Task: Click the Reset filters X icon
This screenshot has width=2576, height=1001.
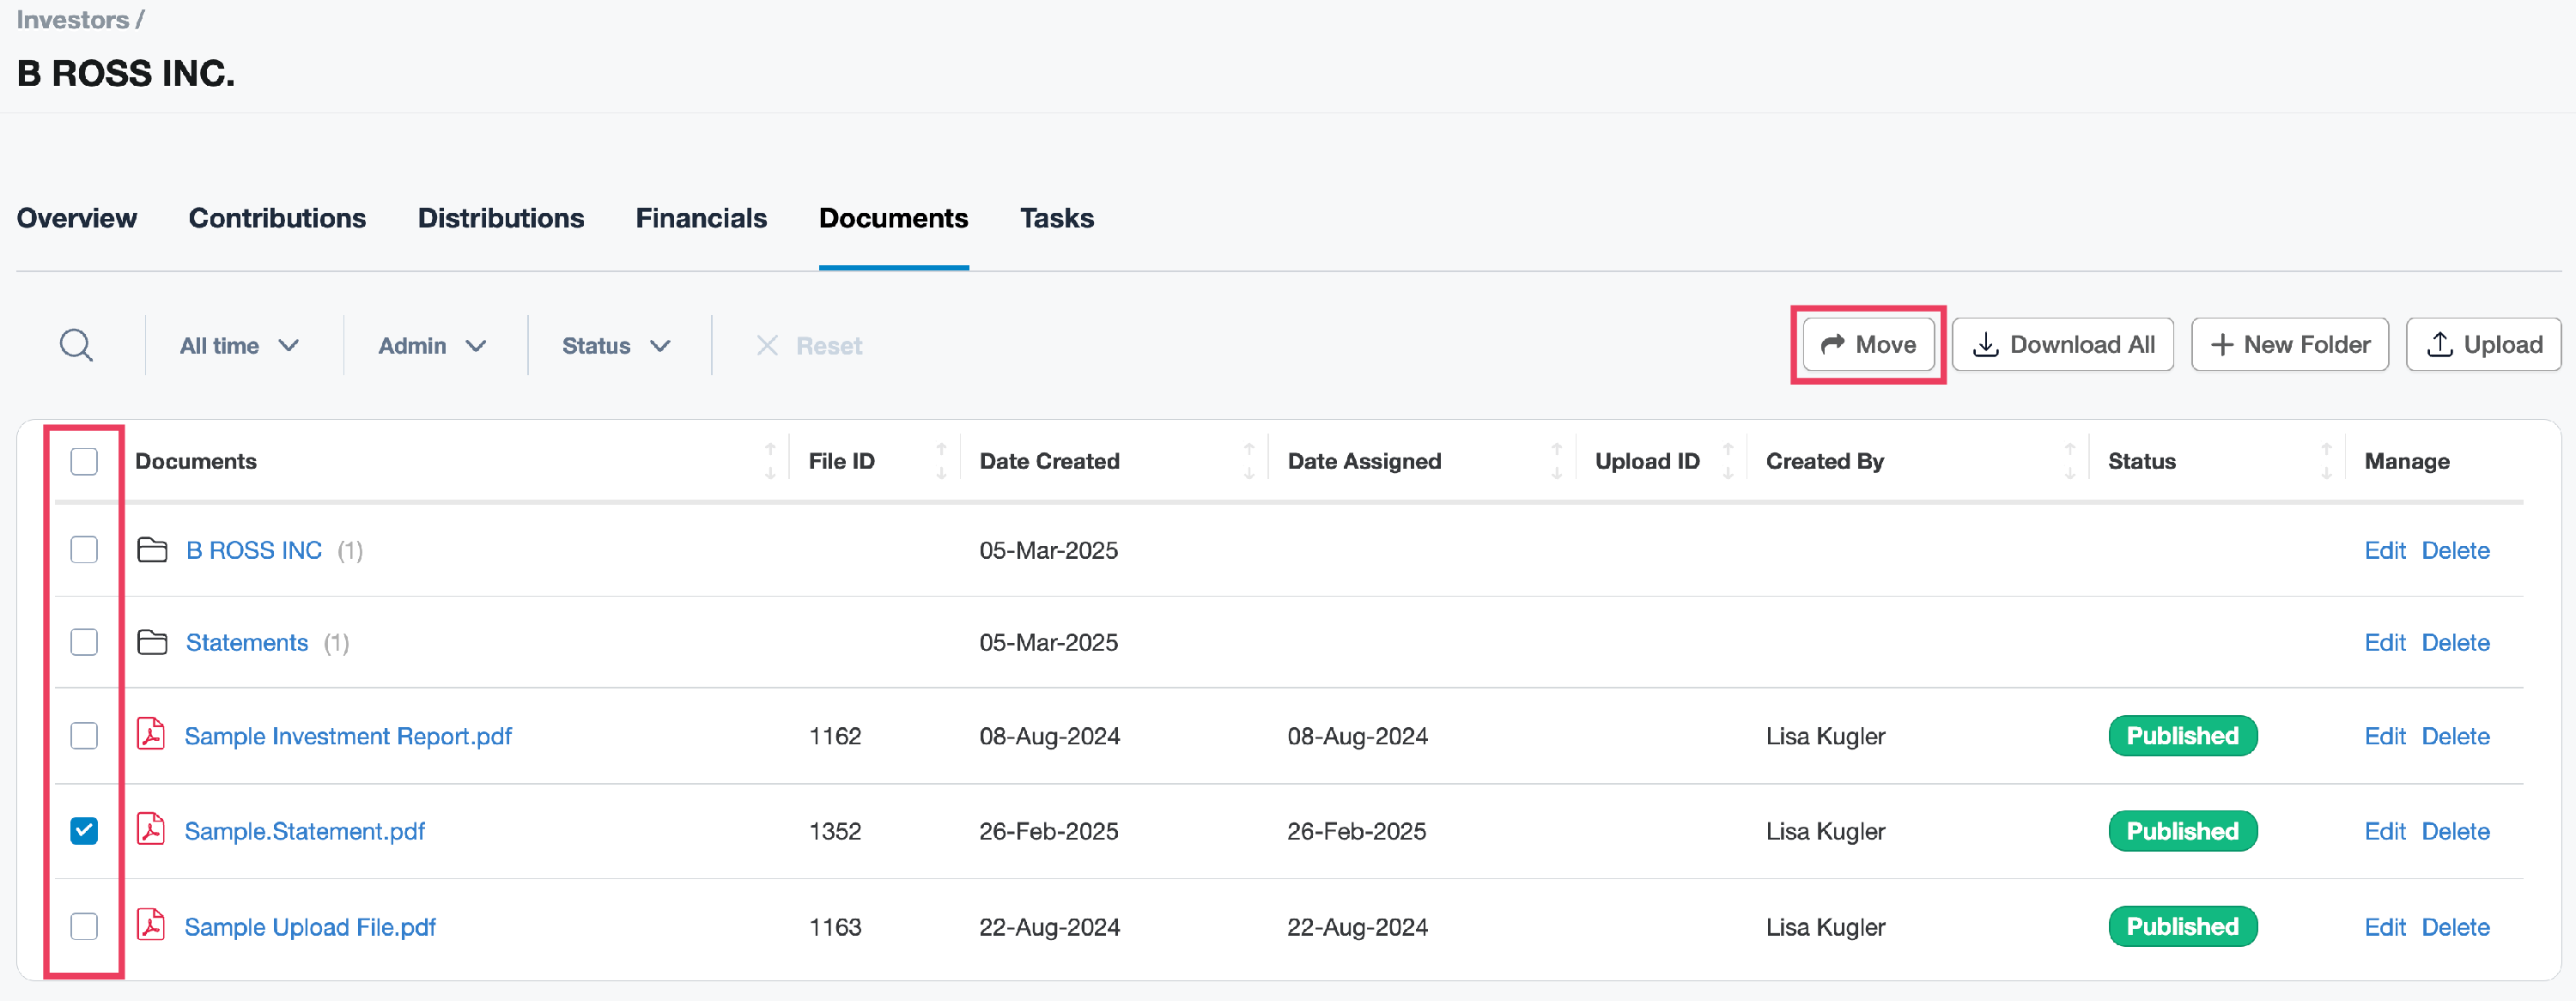Action: point(767,345)
